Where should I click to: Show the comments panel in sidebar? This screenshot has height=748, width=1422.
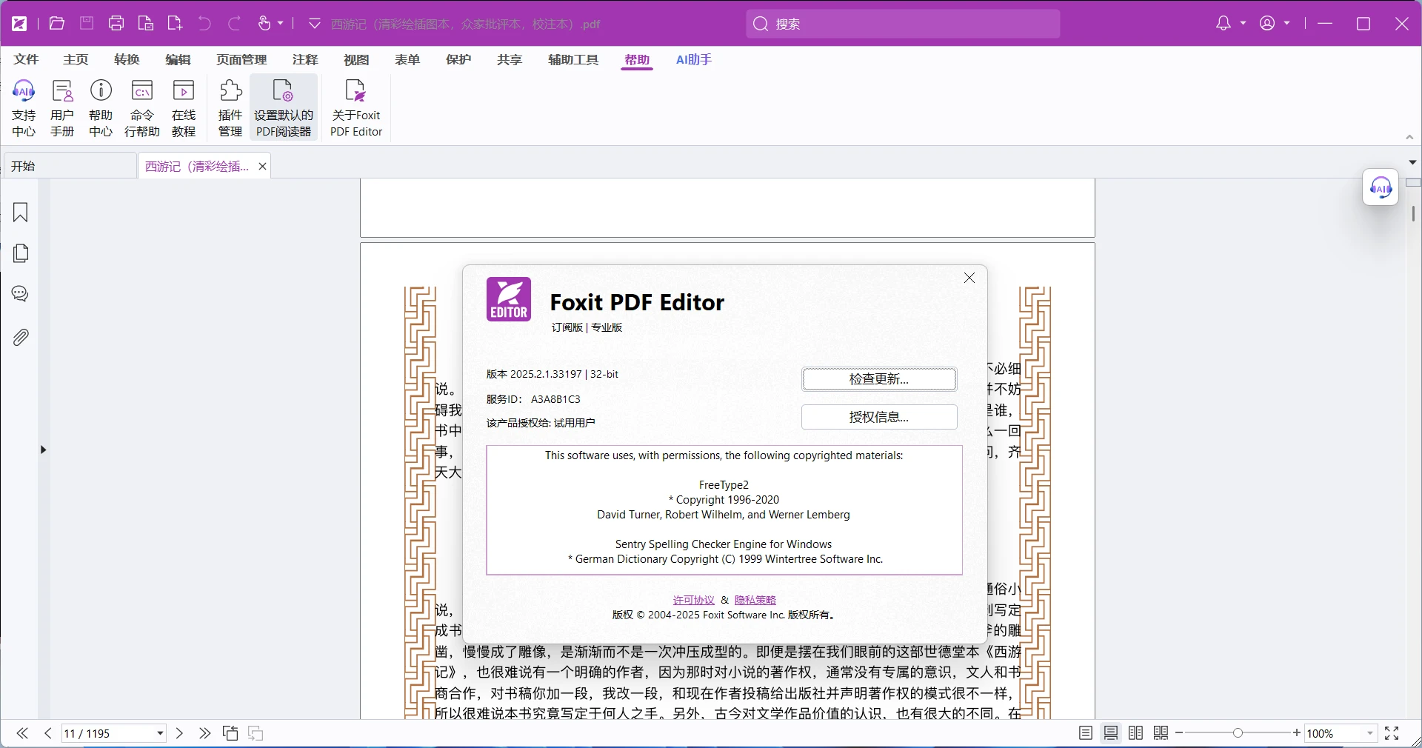21,294
